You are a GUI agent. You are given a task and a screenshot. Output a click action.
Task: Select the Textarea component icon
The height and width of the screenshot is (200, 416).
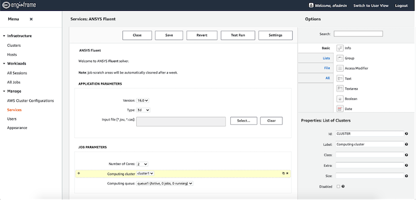[x=340, y=88]
